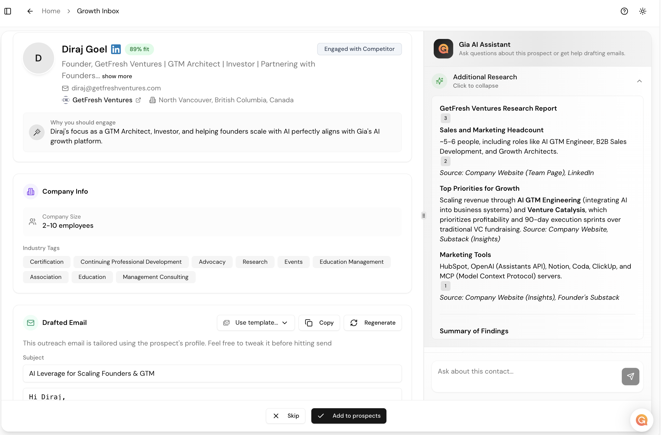Add Diraj to prospects
This screenshot has height=435, width=661.
coord(349,416)
